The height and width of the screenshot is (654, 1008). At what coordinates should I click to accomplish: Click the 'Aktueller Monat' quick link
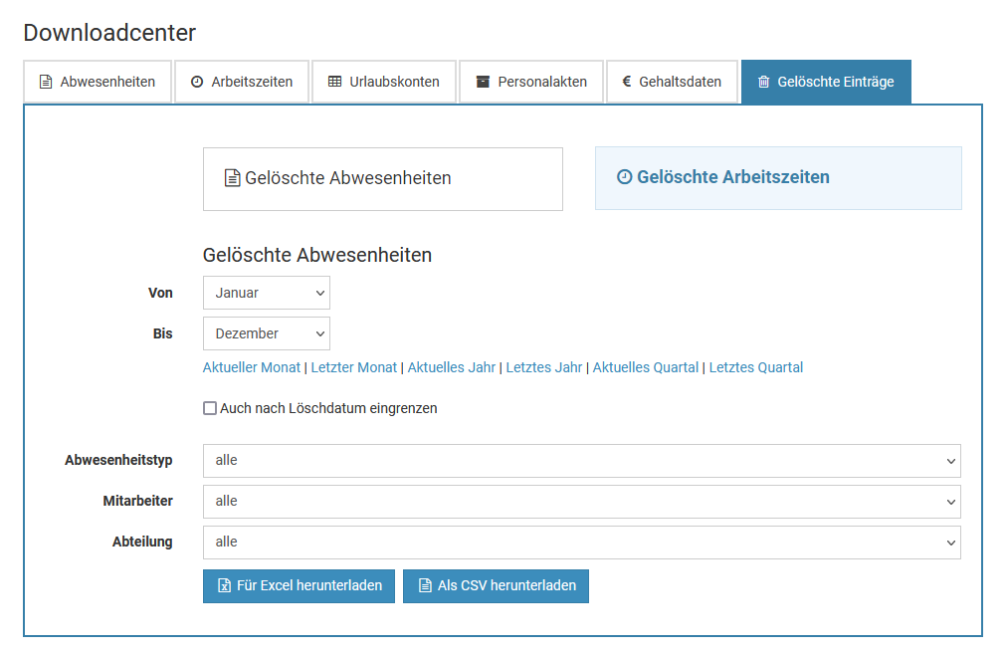point(251,367)
